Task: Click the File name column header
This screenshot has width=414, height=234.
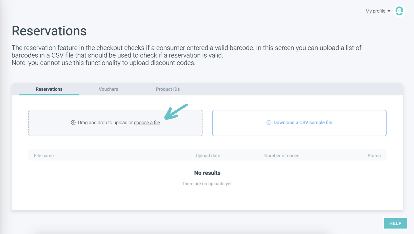Action: point(44,156)
